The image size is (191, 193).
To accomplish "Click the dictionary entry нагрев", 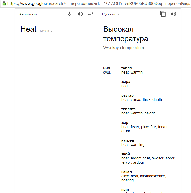I will 128,140.
